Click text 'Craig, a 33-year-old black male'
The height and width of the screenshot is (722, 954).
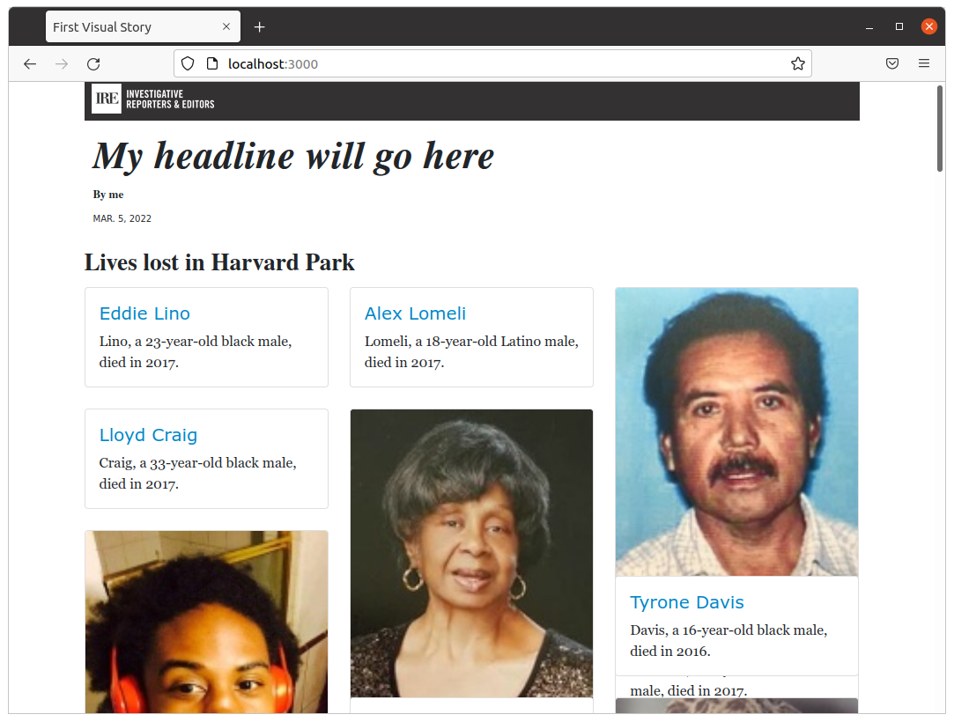coord(197,463)
